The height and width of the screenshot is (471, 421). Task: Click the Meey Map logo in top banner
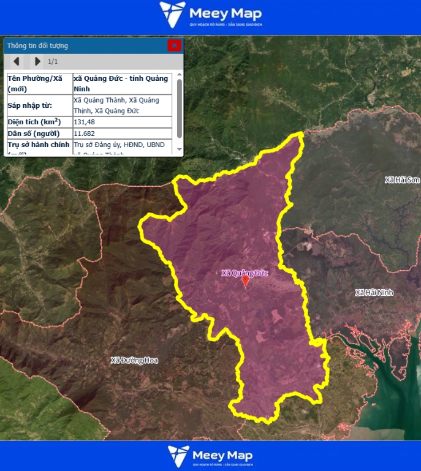click(210, 15)
